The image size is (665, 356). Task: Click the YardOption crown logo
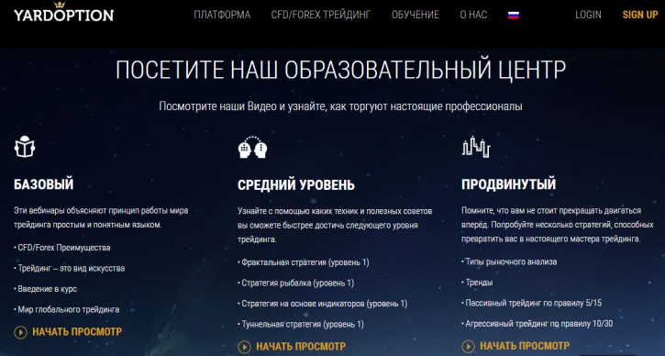pyautogui.click(x=63, y=12)
